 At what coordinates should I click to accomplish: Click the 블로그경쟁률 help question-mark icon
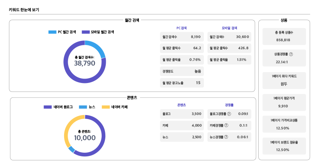(x=229, y=114)
